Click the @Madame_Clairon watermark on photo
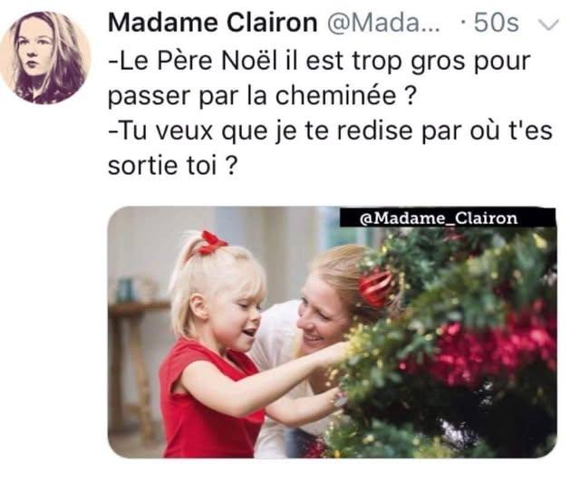 pos(438,218)
